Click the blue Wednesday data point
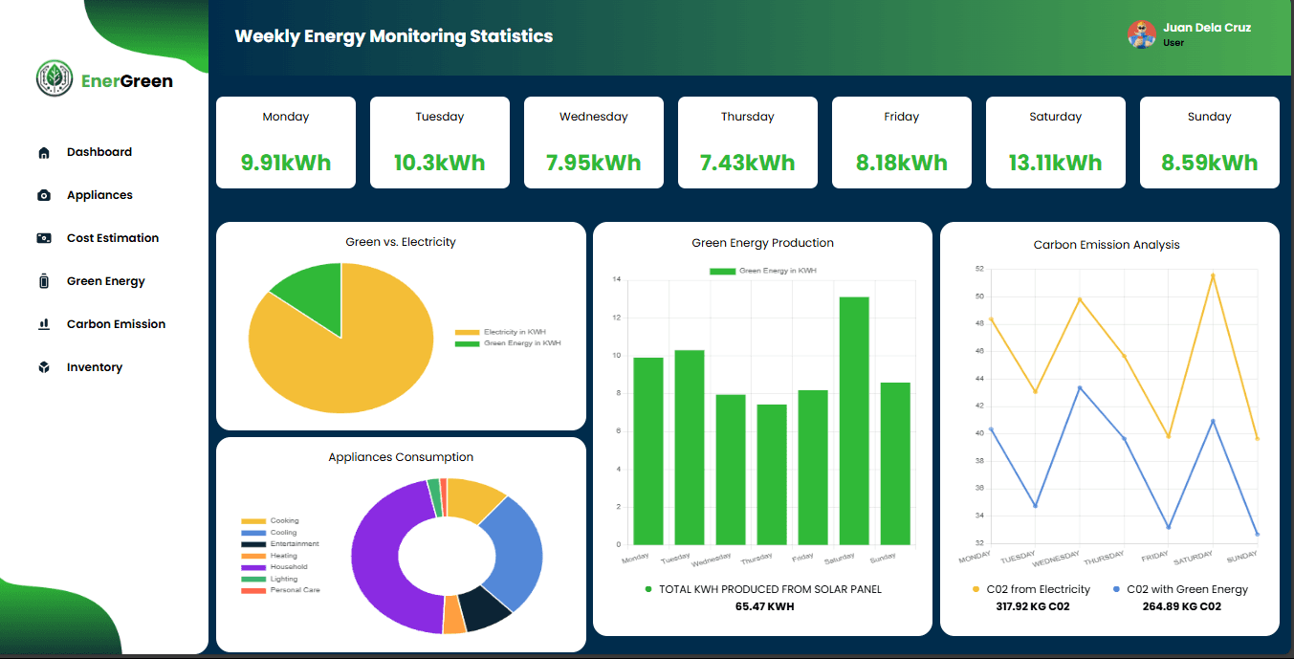 [1080, 388]
